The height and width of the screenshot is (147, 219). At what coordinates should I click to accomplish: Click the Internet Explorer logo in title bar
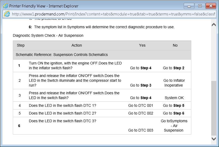pos(5,6)
